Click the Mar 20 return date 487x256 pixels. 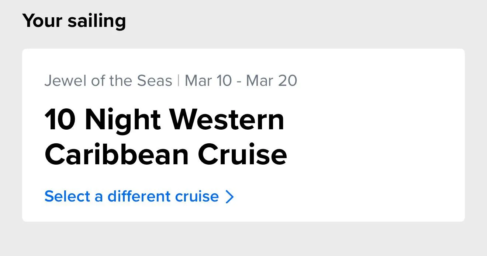[x=272, y=81]
